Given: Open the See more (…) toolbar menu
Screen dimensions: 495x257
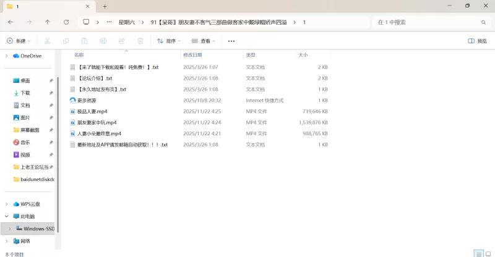Looking at the screenshot, I should (231, 41).
